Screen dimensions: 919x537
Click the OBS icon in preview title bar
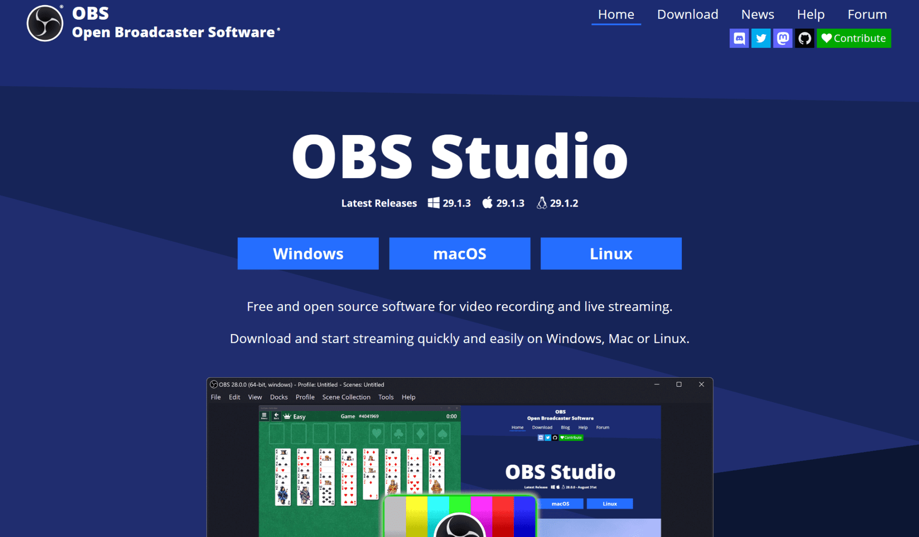click(x=214, y=384)
